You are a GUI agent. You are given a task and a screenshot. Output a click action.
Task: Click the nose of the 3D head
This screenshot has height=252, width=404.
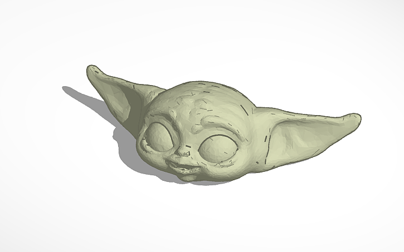point(182,152)
